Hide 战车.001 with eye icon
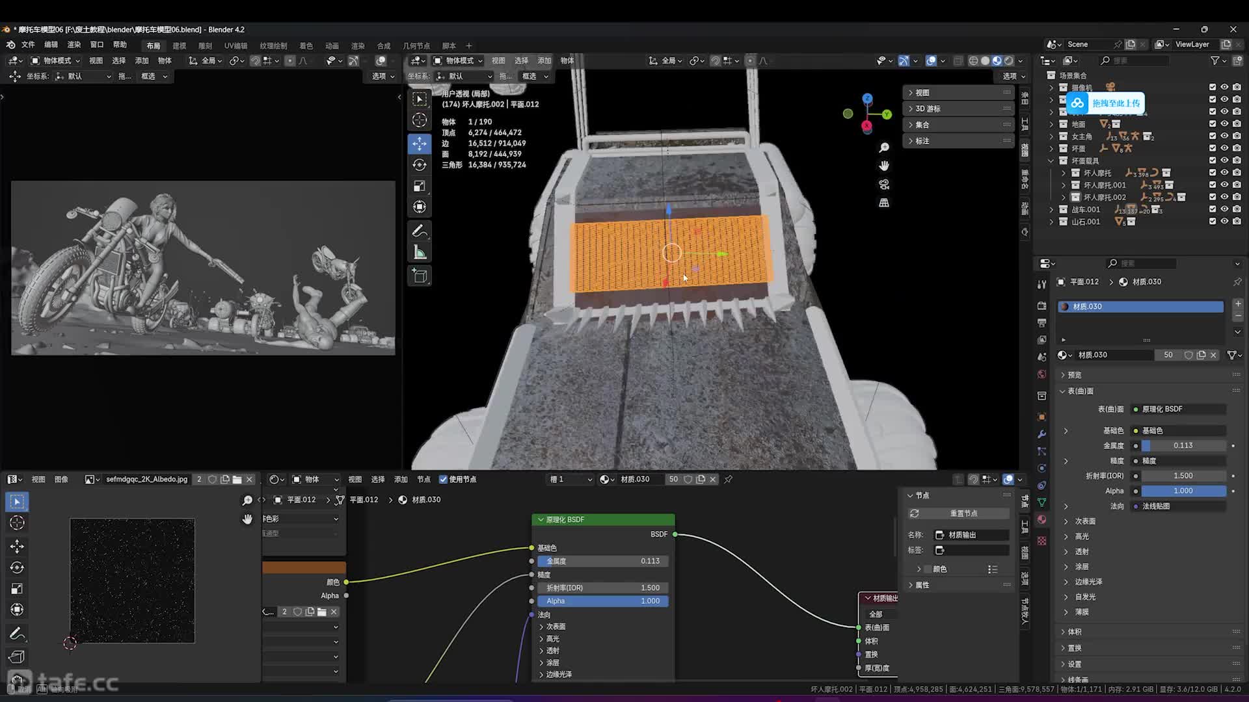The height and width of the screenshot is (702, 1249). [x=1224, y=209]
